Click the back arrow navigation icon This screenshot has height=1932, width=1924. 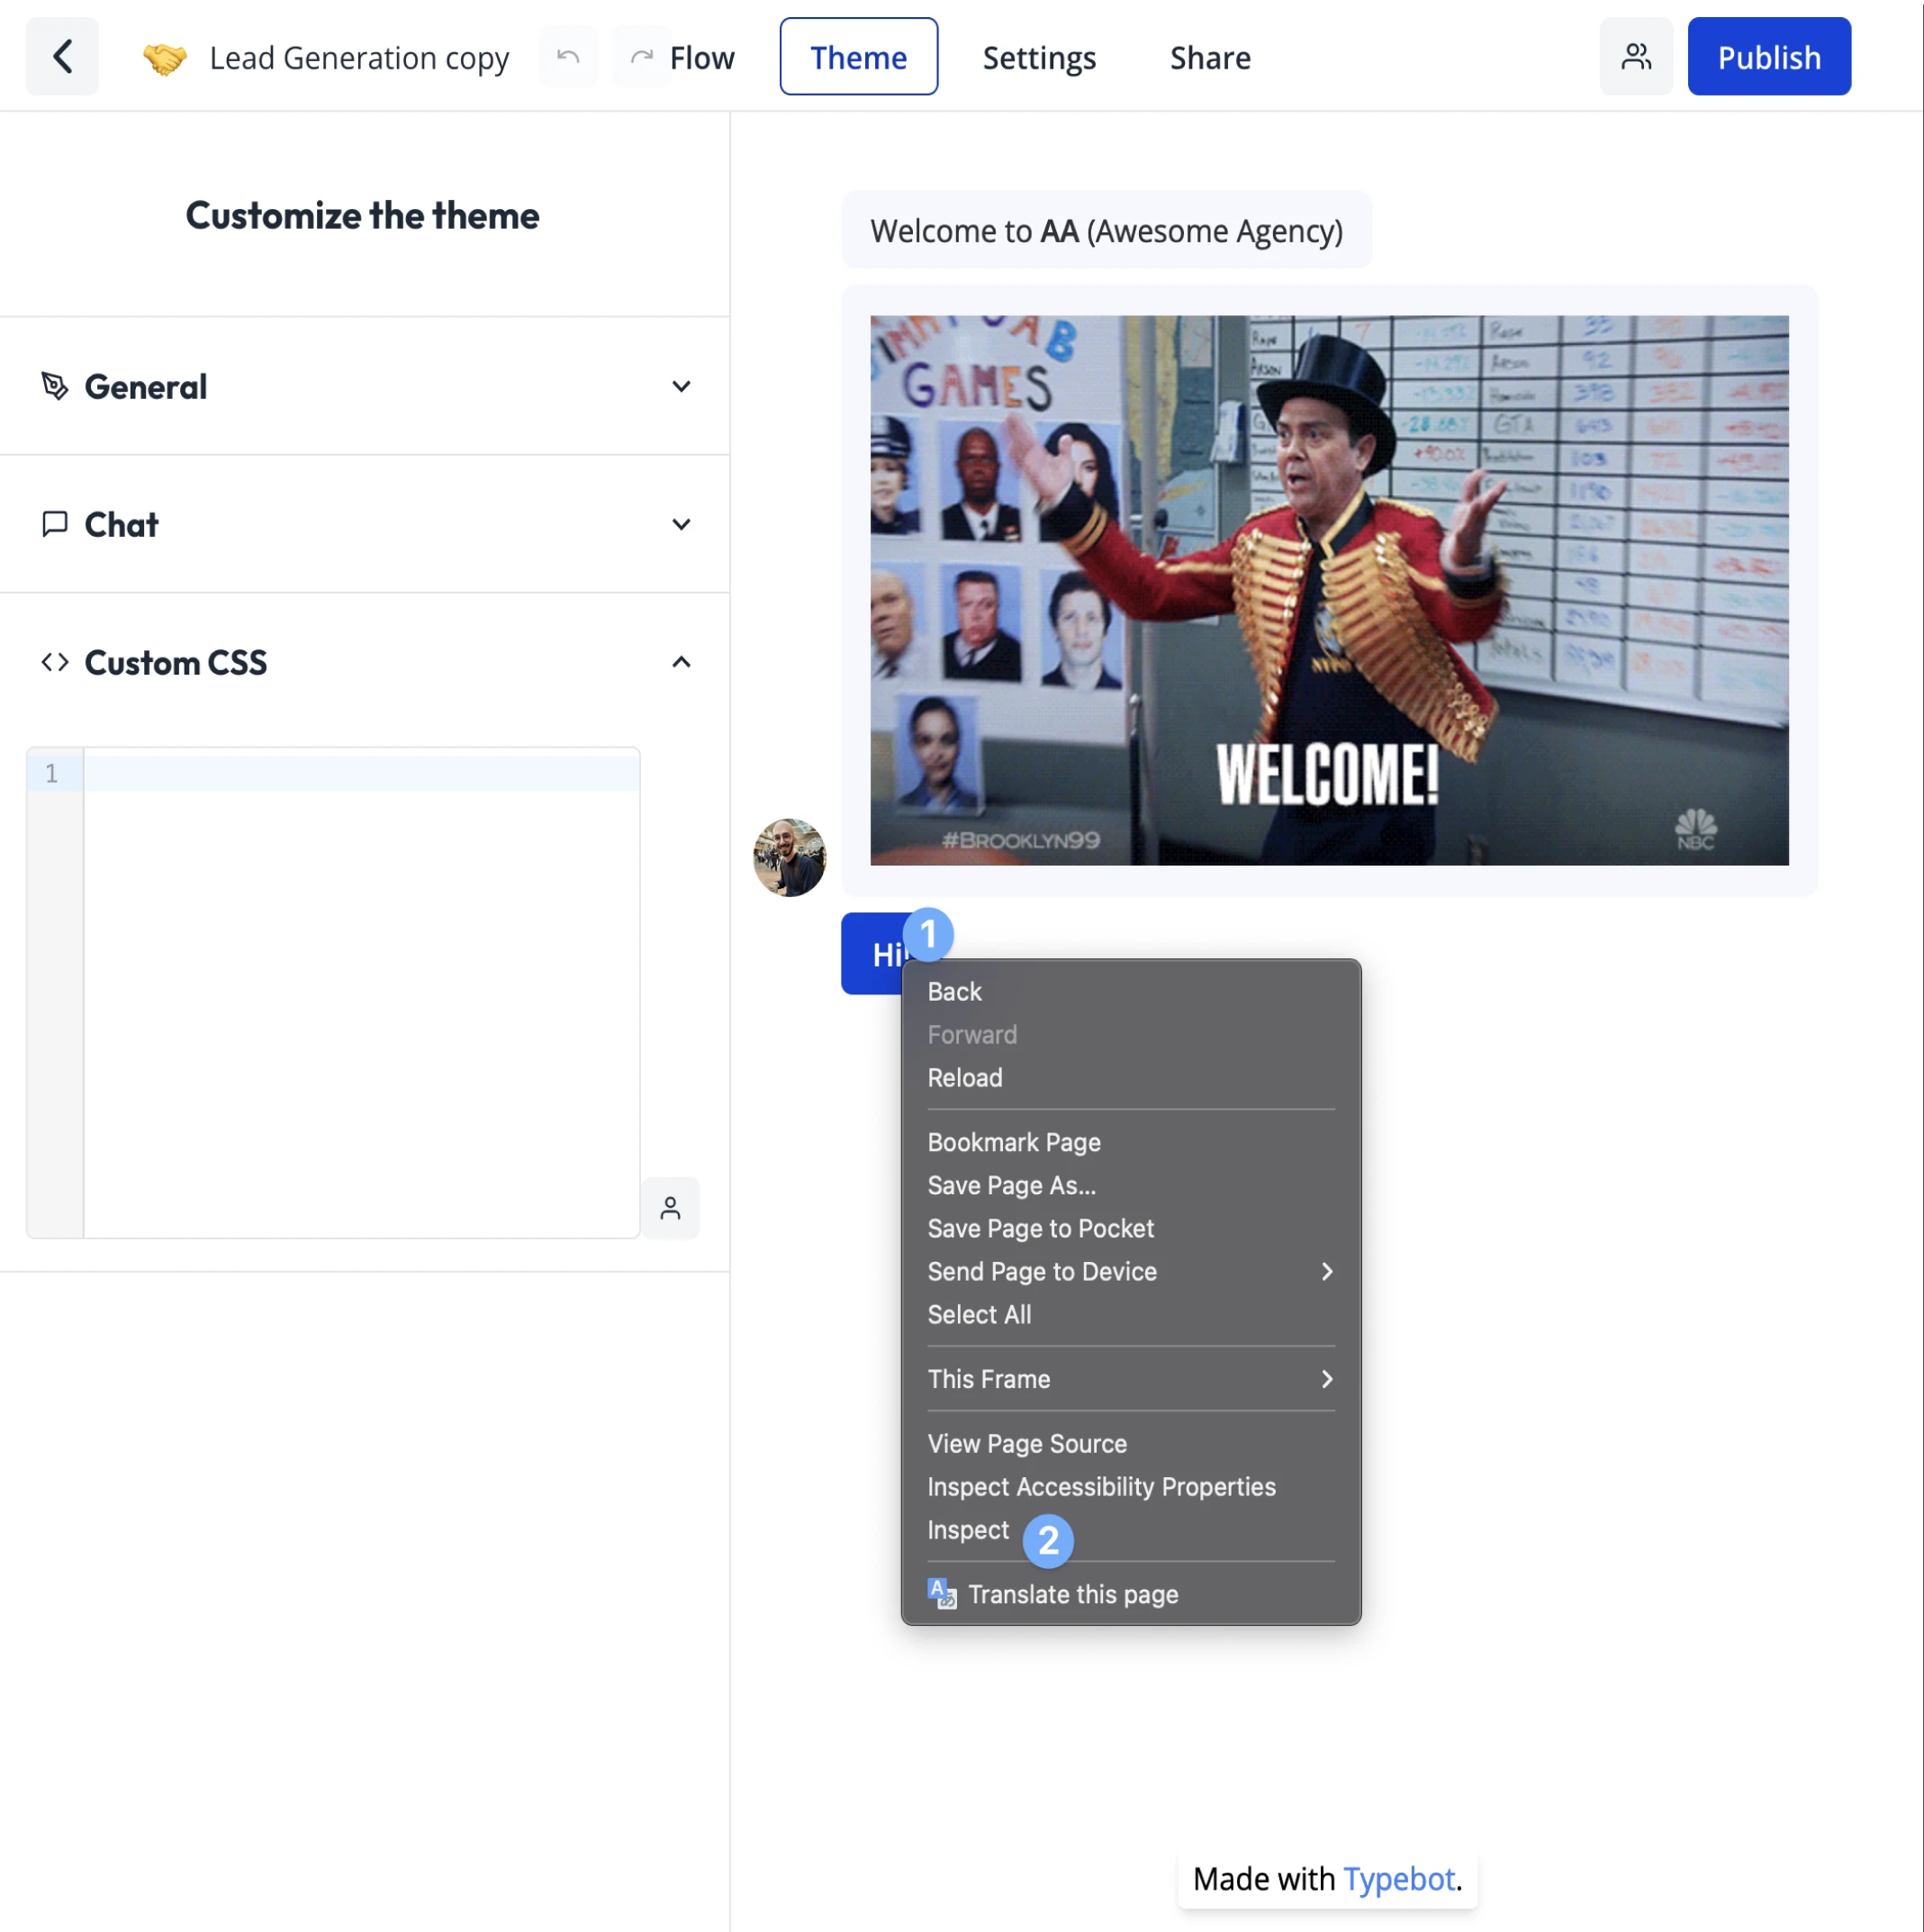60,57
